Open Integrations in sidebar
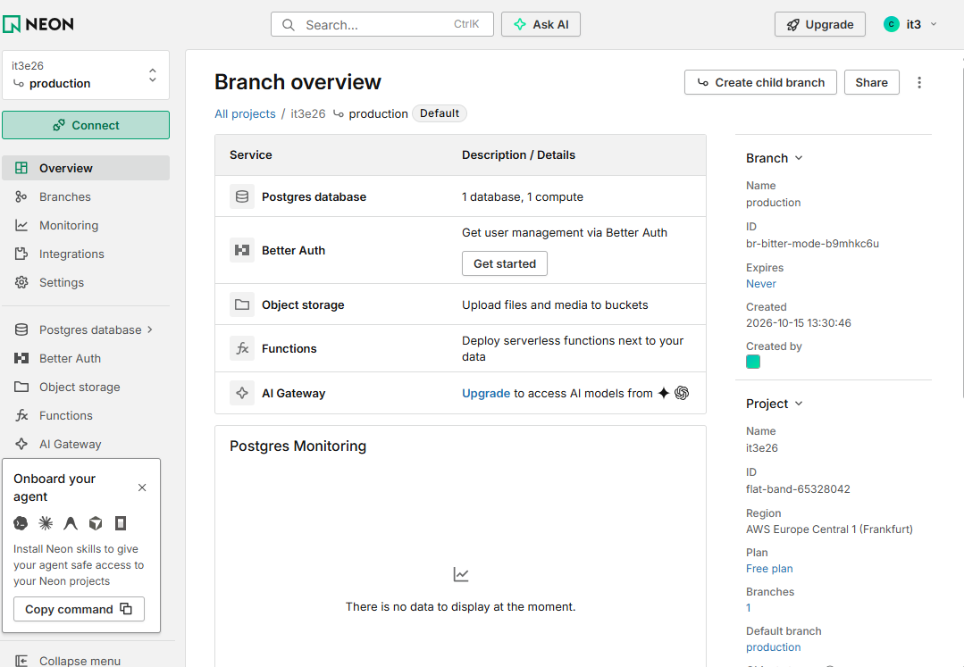The width and height of the screenshot is (964, 667). (86, 254)
